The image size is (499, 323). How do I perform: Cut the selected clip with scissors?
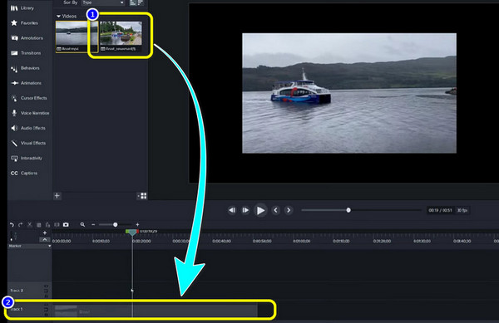pyautogui.click(x=30, y=225)
